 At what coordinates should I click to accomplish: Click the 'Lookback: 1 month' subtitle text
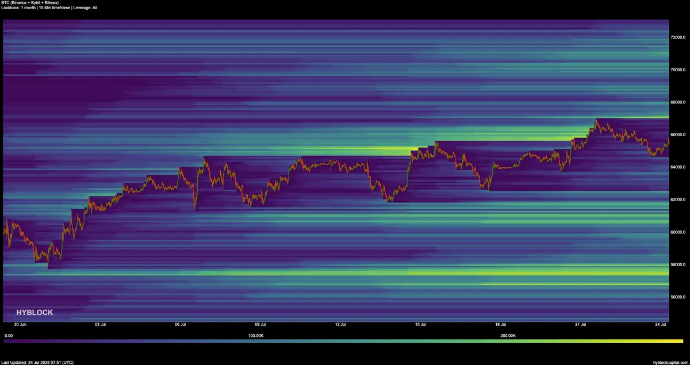tap(20, 7)
